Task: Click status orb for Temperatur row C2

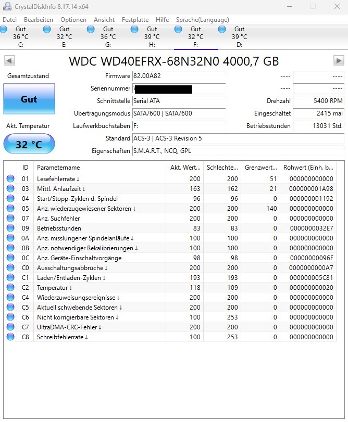Action: 10,287
